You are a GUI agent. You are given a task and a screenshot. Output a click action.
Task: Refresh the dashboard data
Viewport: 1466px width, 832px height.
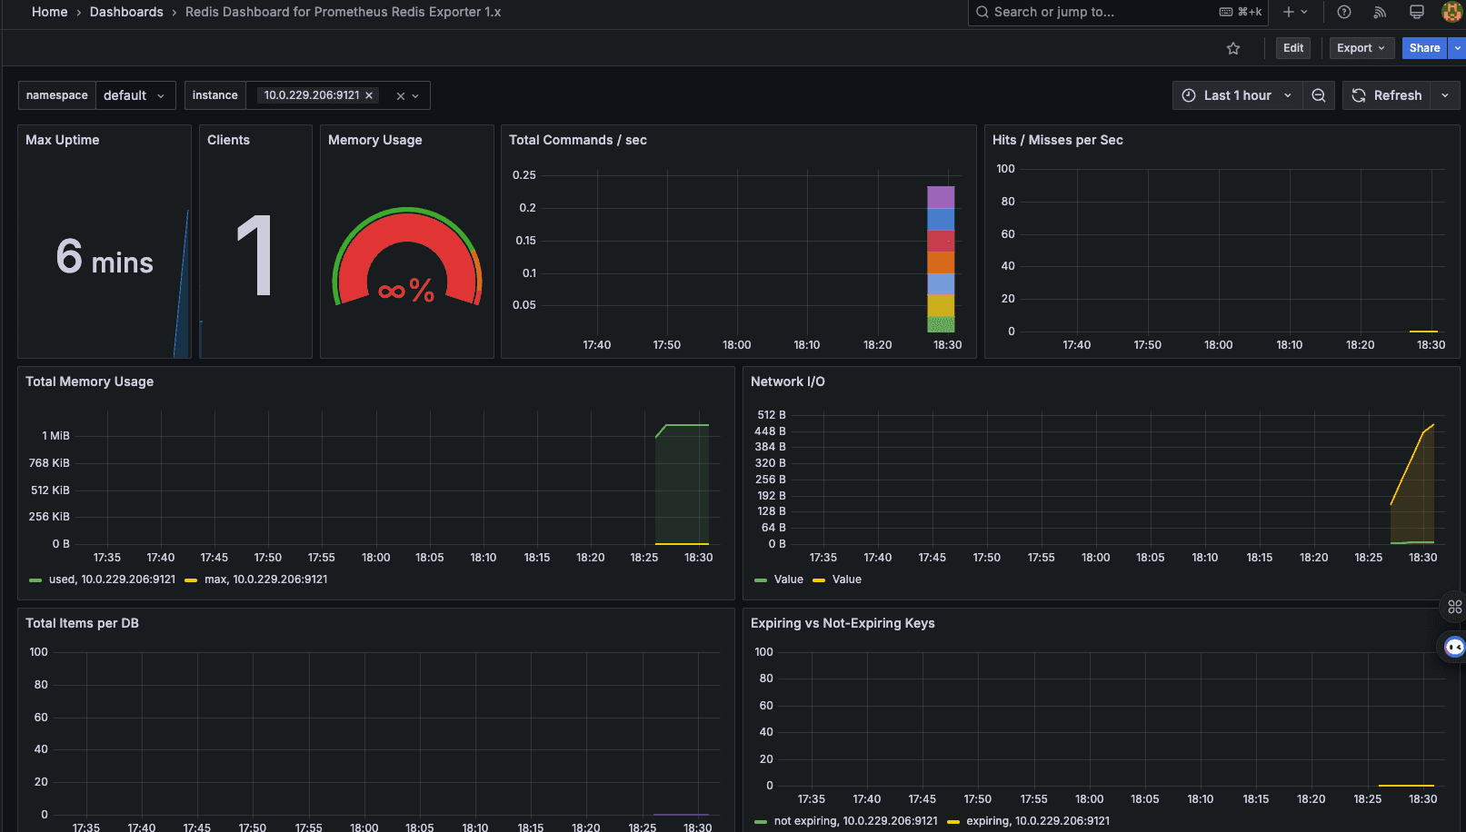(x=1388, y=94)
